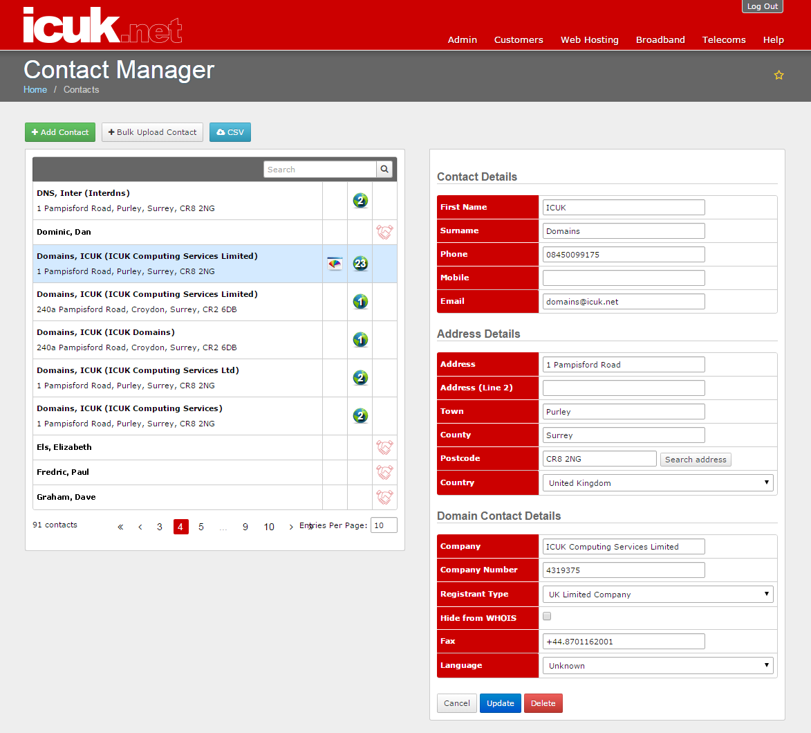Click the Town field
The width and height of the screenshot is (811, 733).
[x=624, y=412]
